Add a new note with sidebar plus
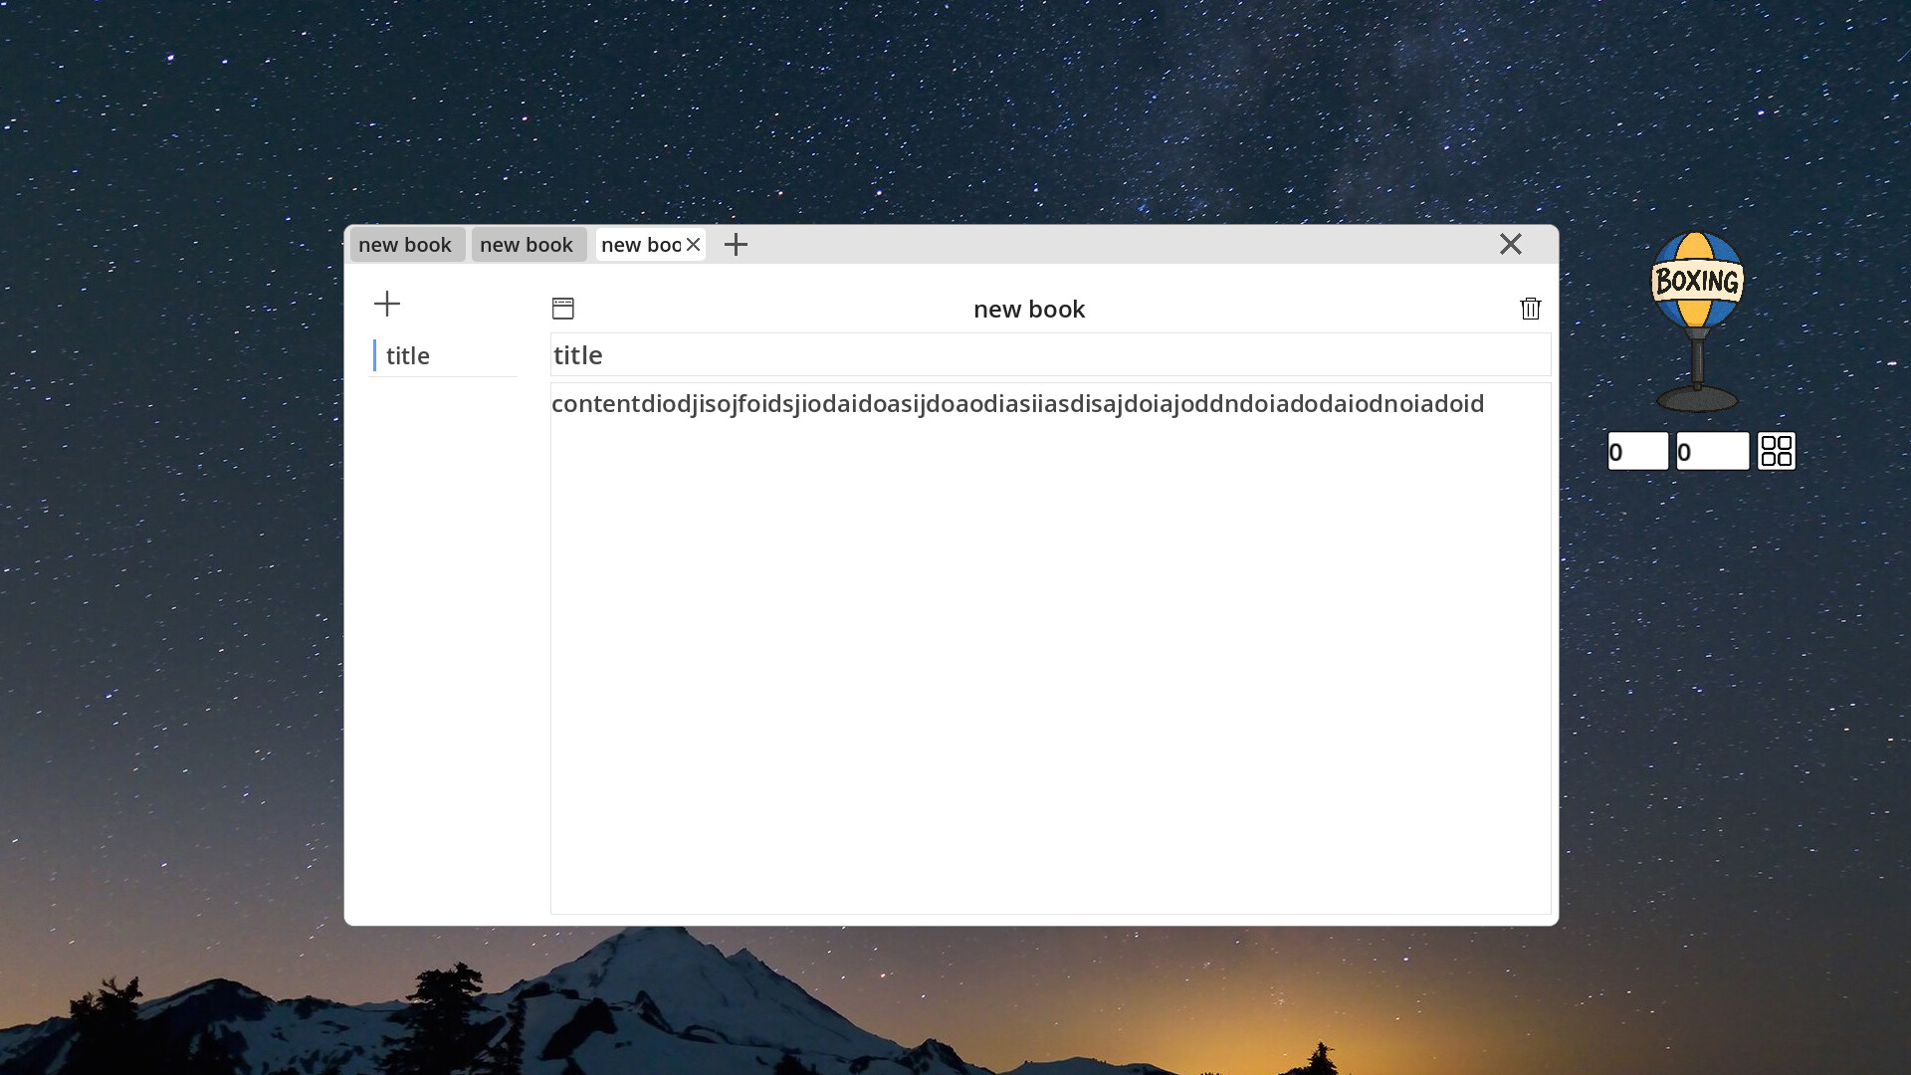Image resolution: width=1911 pixels, height=1075 pixels. [x=387, y=304]
